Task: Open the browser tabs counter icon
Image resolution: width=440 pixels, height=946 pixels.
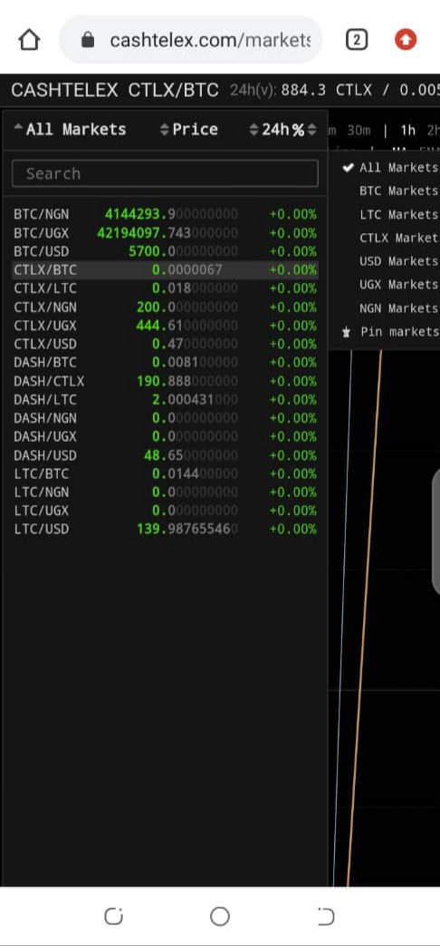Action: click(357, 40)
